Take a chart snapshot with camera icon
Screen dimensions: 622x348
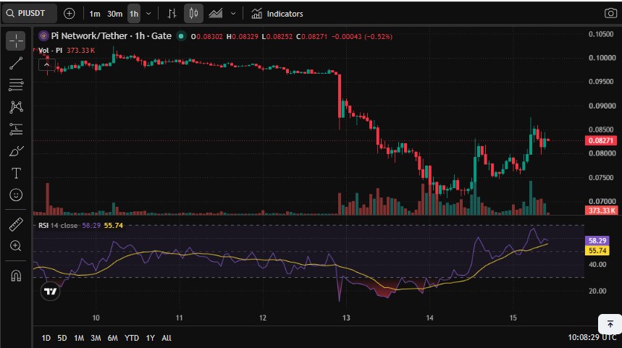(x=610, y=14)
